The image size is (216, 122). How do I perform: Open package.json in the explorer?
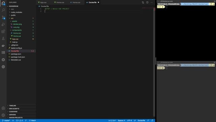coord(16,54)
